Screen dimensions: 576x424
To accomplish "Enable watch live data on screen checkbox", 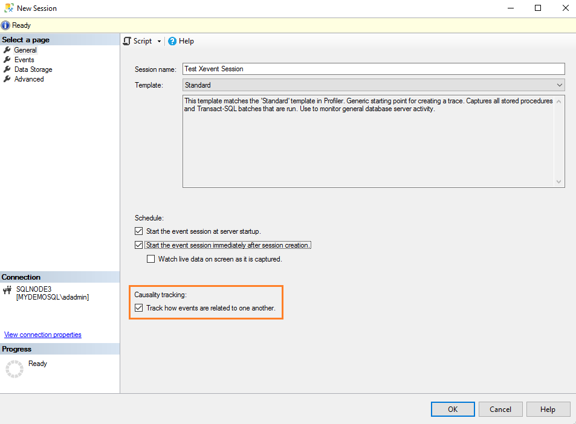I will point(151,259).
